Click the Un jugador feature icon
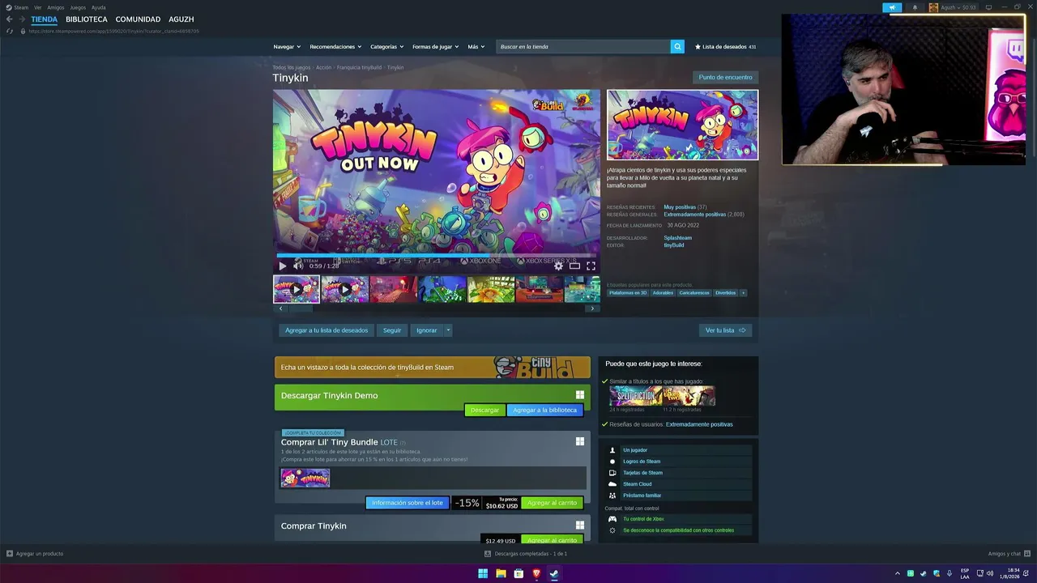This screenshot has height=583, width=1037. click(x=612, y=450)
